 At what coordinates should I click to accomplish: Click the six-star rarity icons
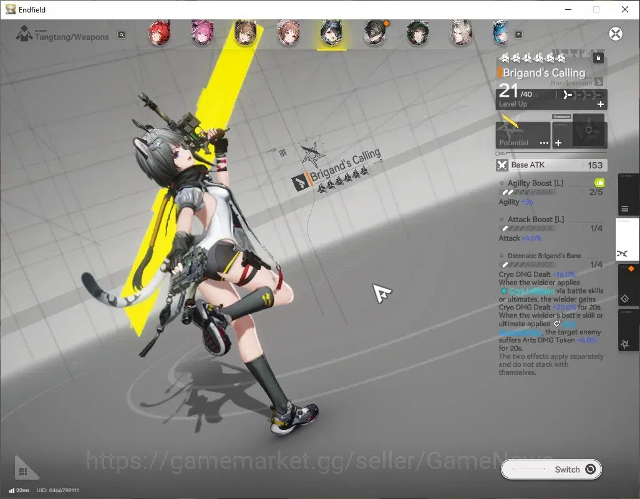pos(533,58)
